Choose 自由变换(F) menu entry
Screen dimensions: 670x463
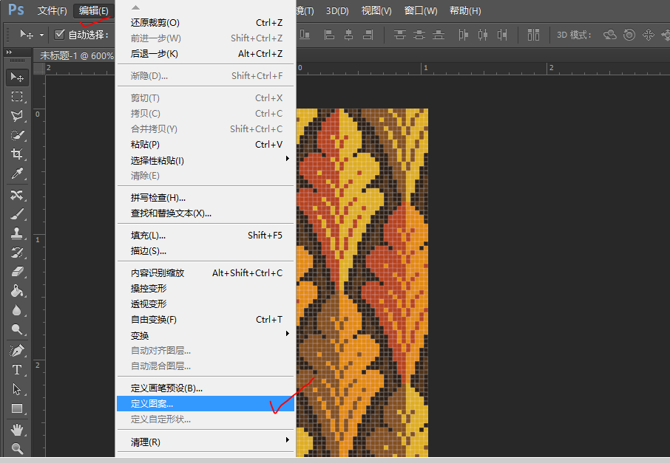point(206,320)
